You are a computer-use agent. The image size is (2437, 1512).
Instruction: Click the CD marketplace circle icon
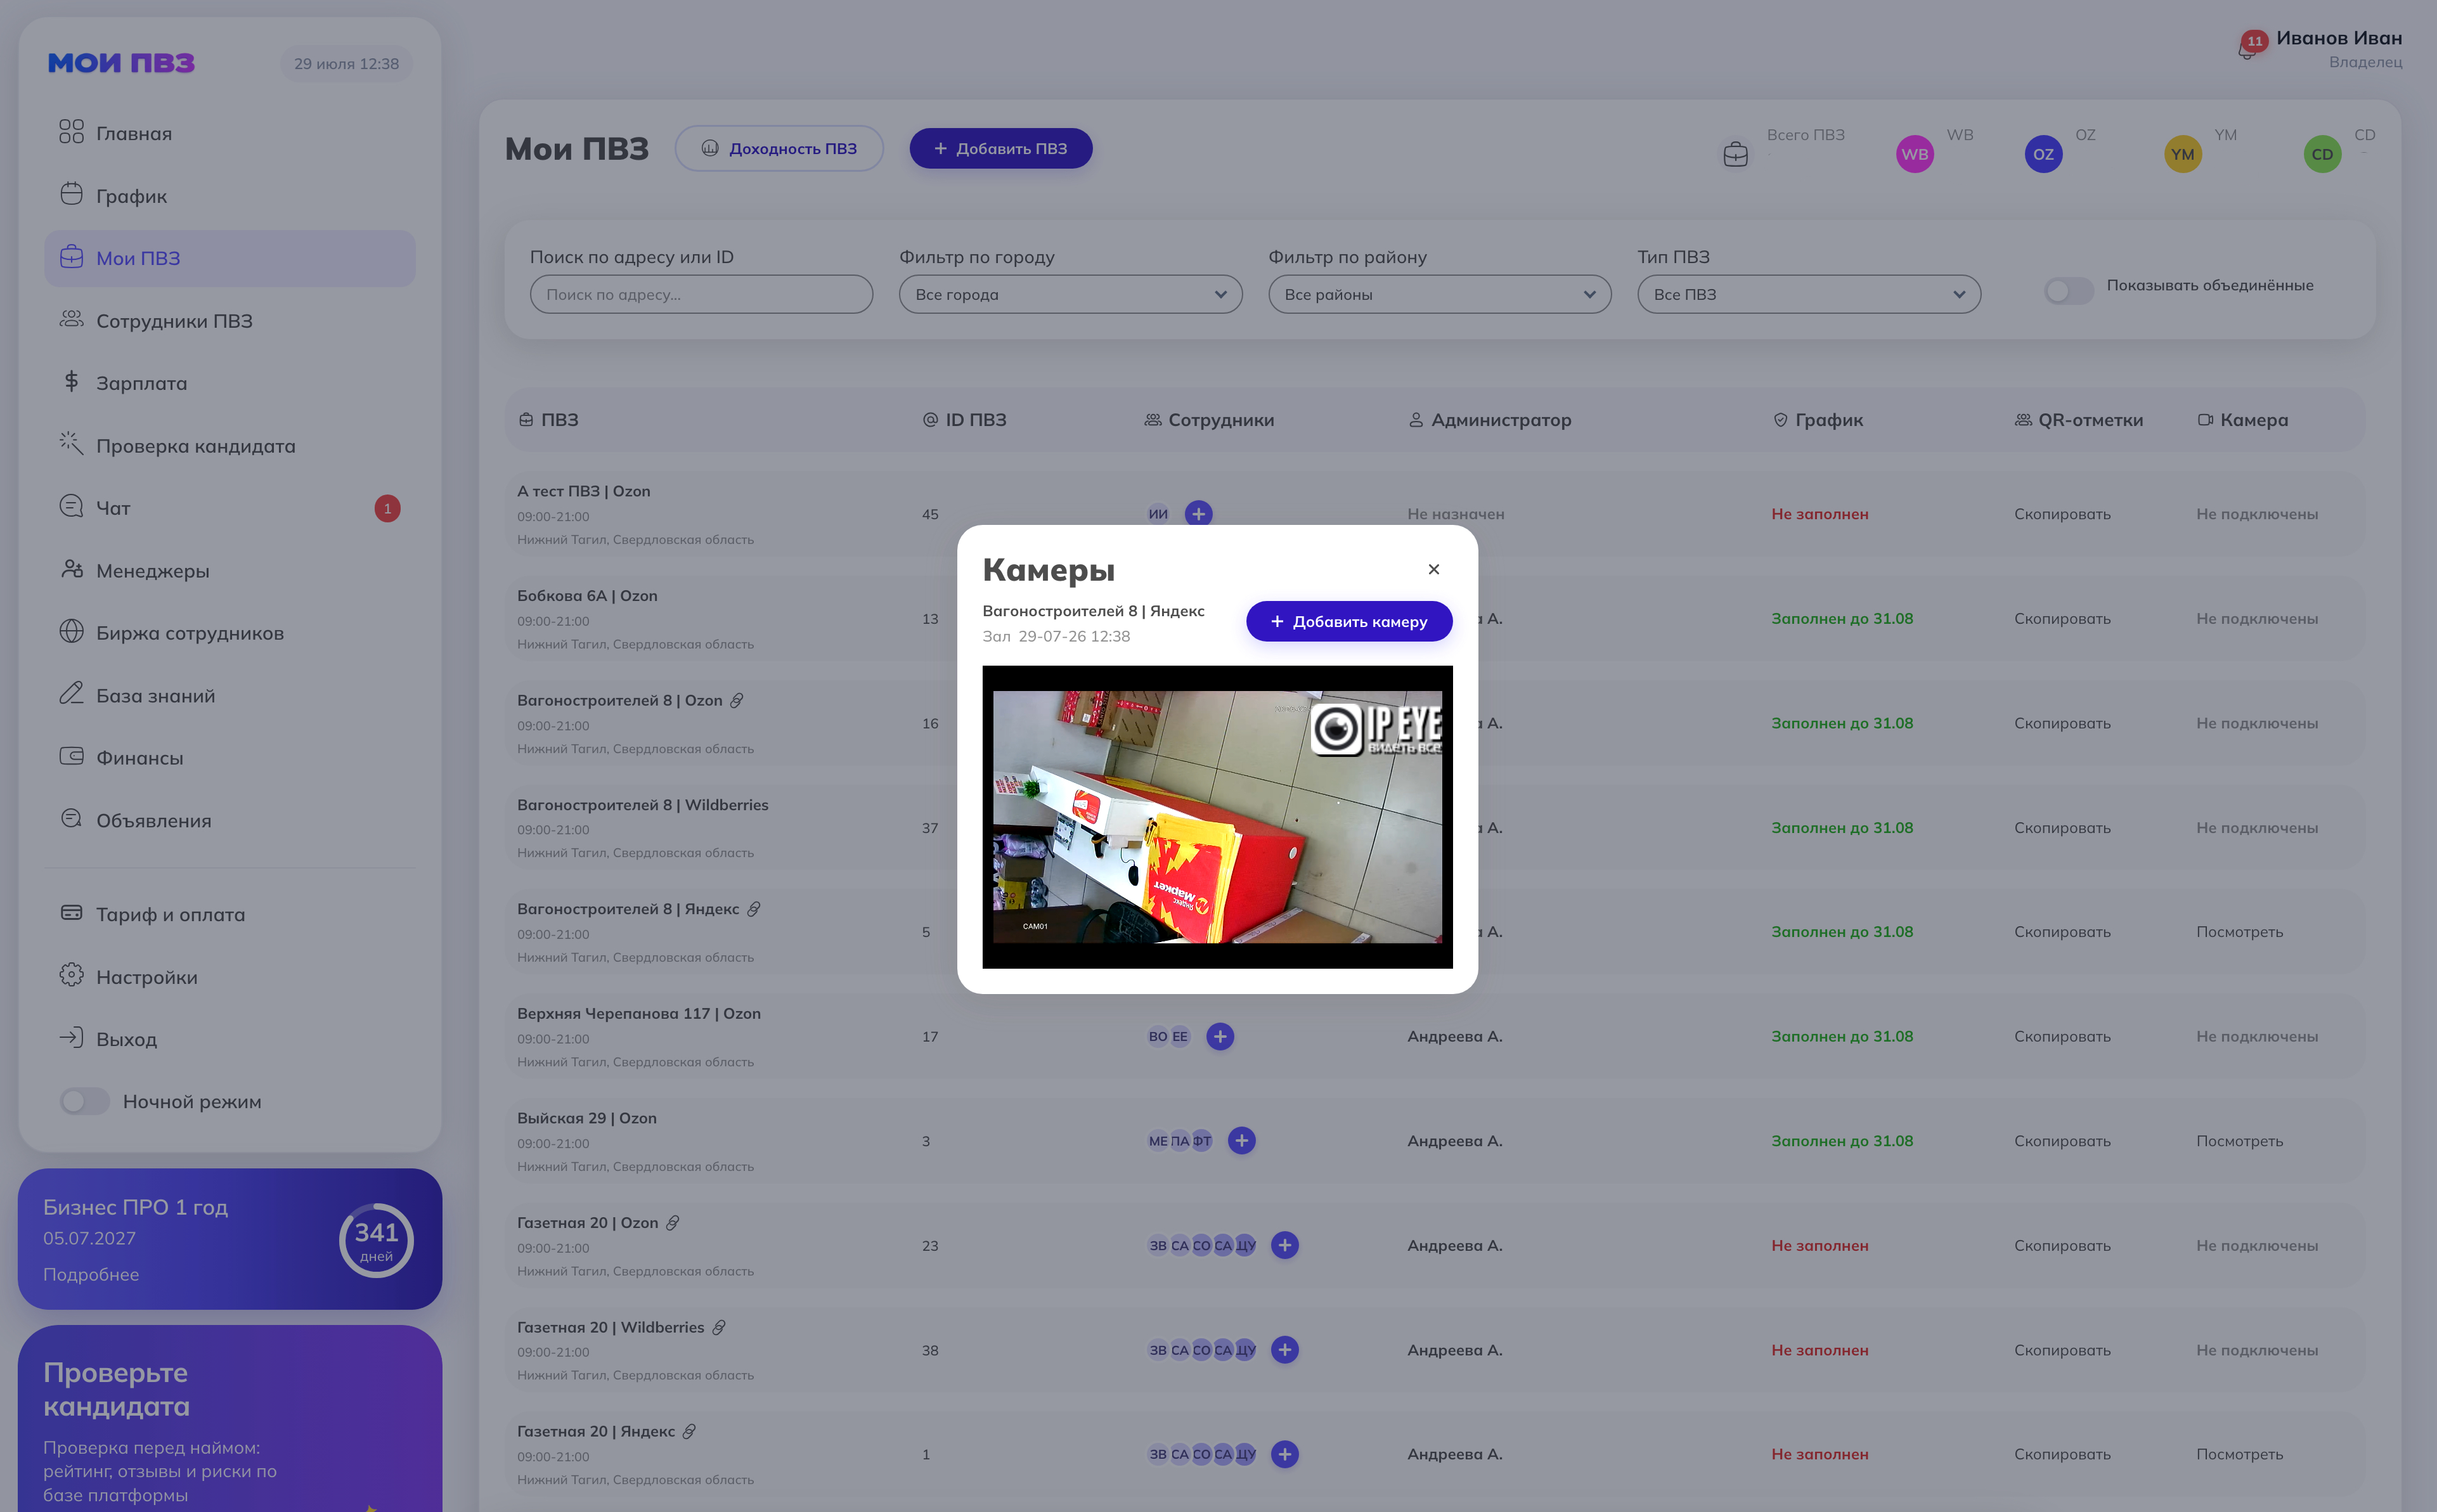pos(2322,154)
